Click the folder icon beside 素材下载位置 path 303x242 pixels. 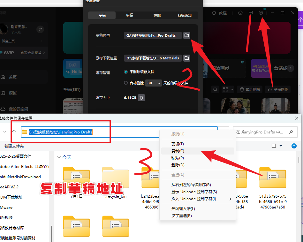click(187, 58)
